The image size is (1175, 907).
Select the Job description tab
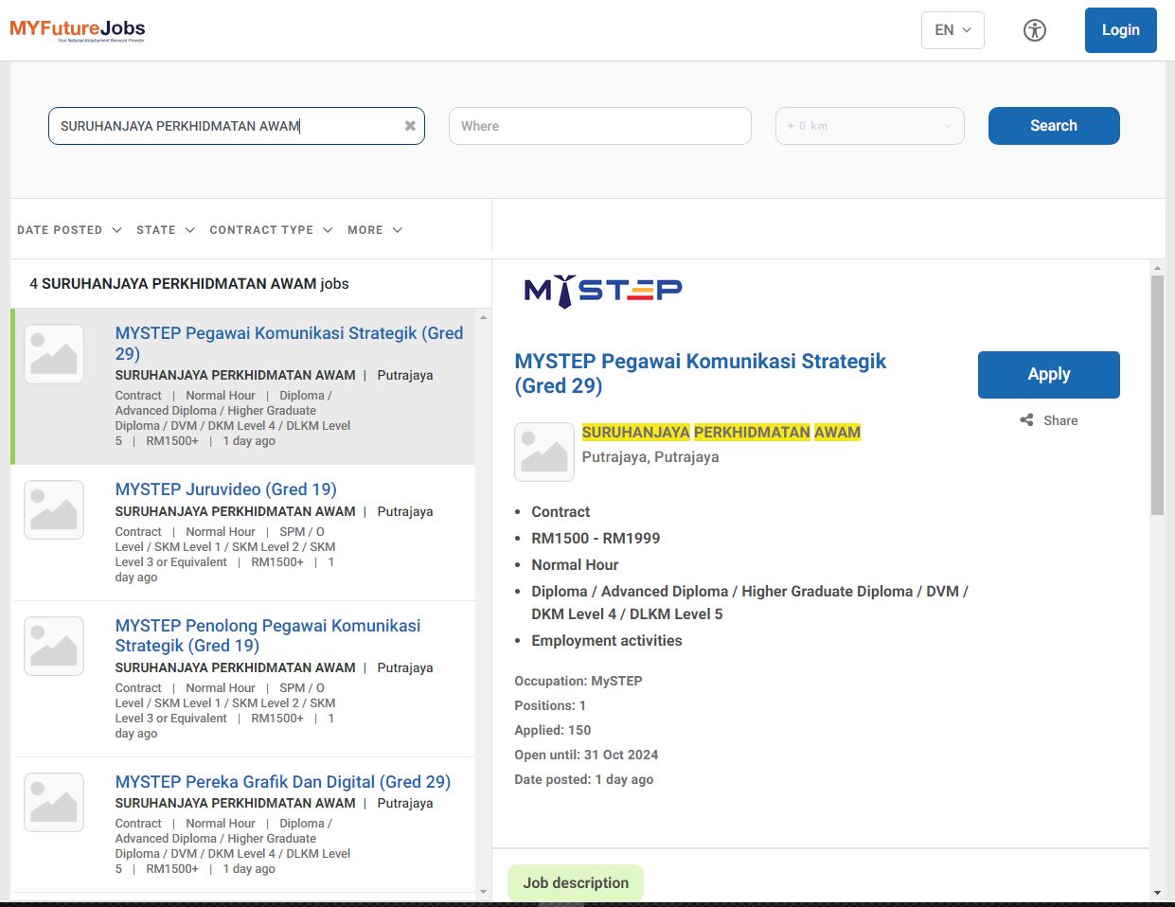[x=576, y=883]
